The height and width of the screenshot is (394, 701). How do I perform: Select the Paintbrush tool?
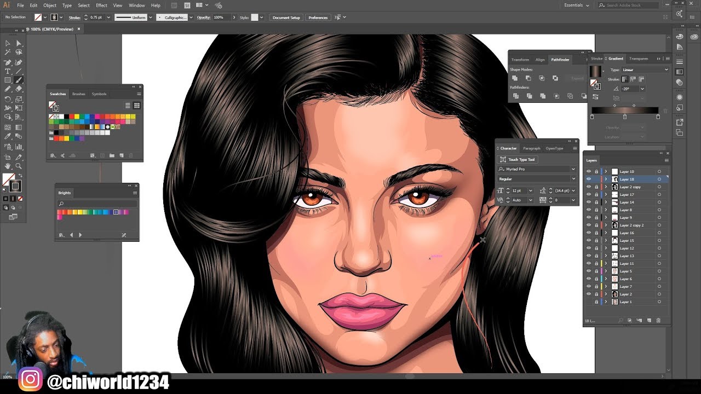(x=19, y=80)
